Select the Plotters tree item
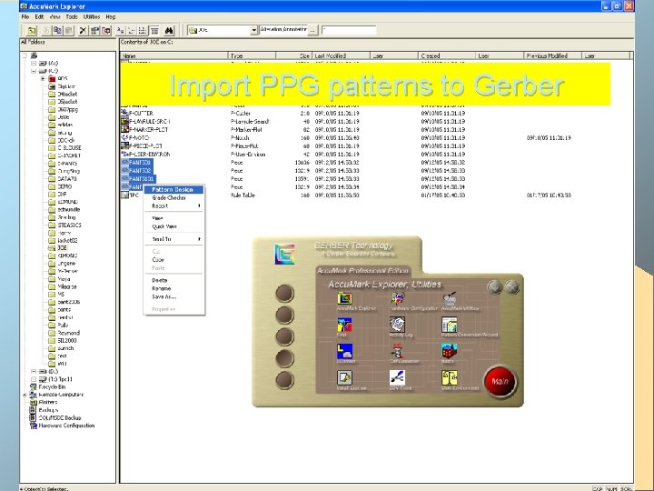Image resolution: width=654 pixels, height=491 pixels. (x=45, y=402)
